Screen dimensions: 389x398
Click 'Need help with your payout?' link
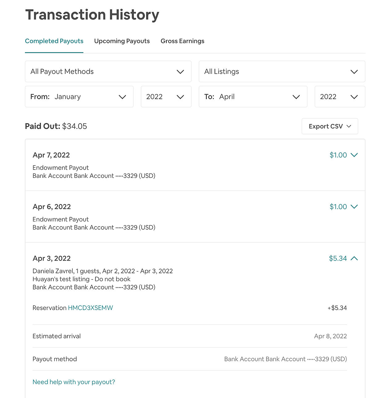(74, 382)
